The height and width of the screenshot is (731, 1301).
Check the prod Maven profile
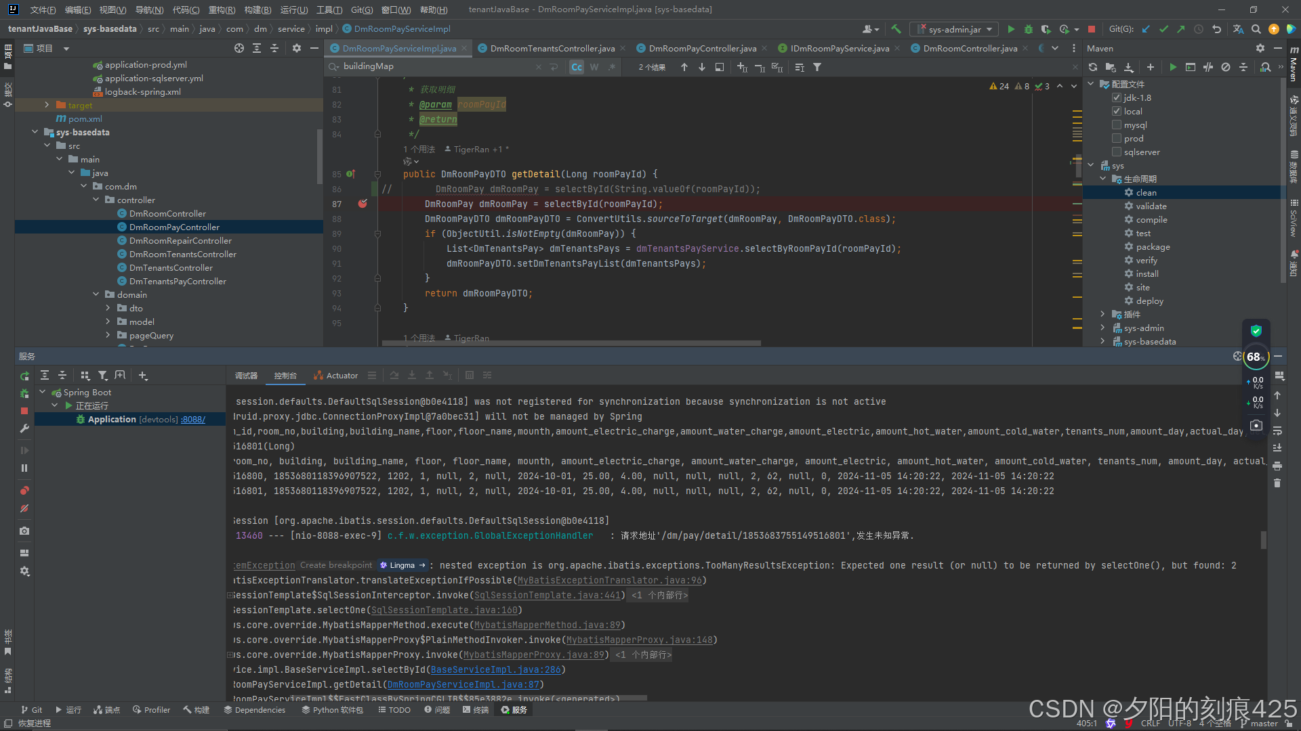[x=1117, y=139]
